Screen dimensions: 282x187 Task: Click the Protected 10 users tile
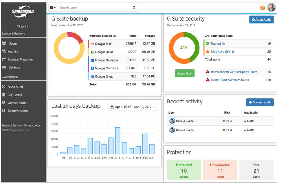184,170
